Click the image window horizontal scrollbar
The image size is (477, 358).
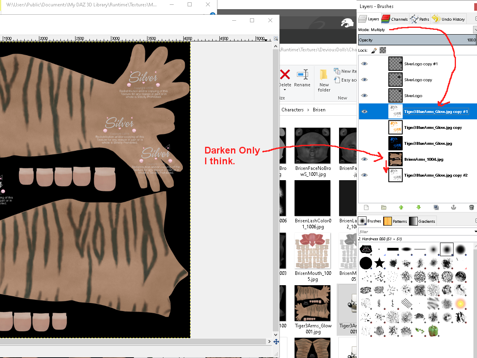pyautogui.click(x=133, y=341)
